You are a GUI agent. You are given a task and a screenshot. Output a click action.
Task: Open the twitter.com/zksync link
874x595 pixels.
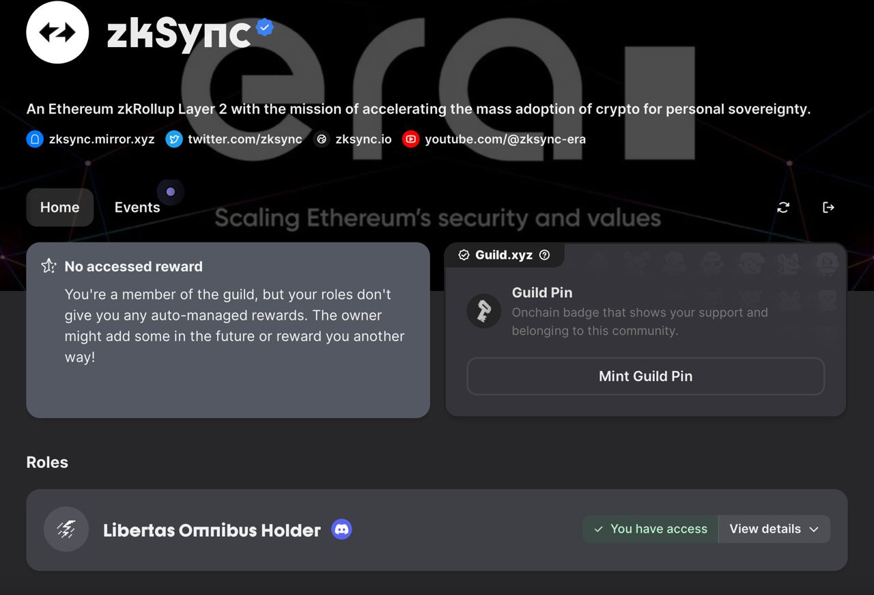point(244,139)
